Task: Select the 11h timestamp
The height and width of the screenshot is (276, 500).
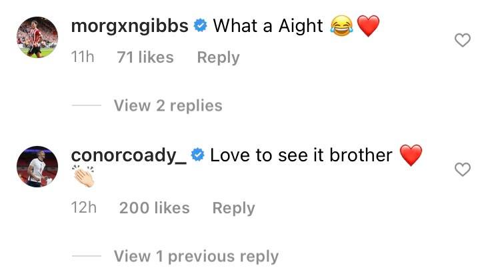Action: tap(83, 57)
